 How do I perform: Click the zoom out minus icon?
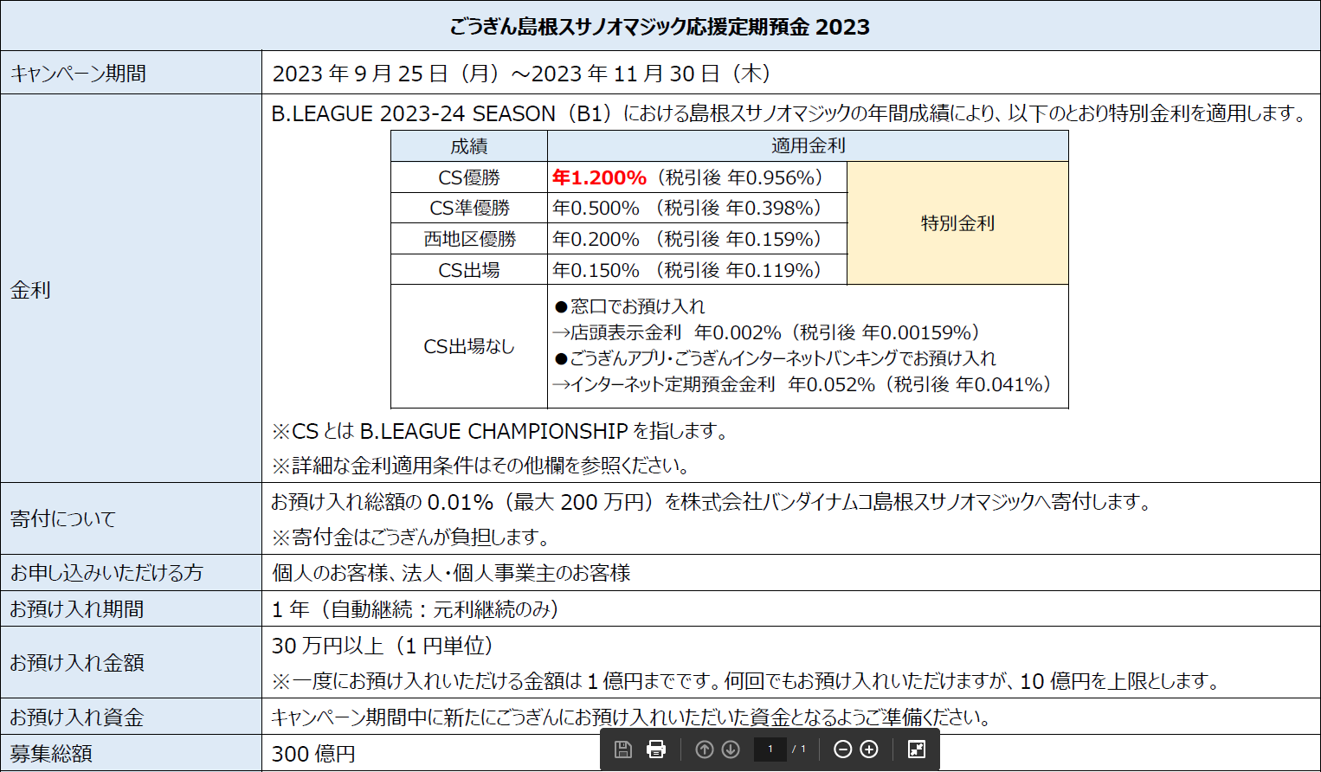click(x=842, y=749)
